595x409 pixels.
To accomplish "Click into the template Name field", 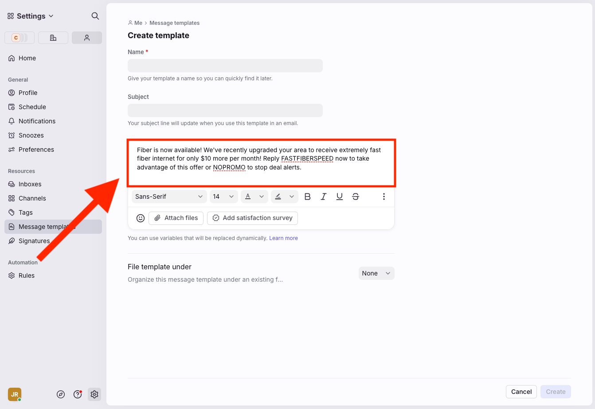I will point(225,66).
